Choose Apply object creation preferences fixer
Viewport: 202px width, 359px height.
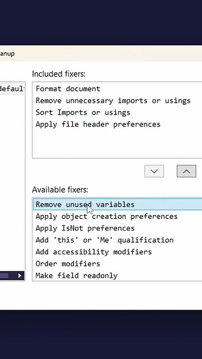click(107, 216)
